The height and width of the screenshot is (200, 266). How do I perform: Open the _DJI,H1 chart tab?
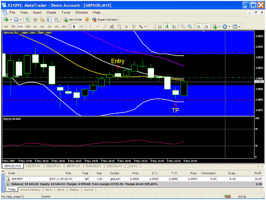132,166
